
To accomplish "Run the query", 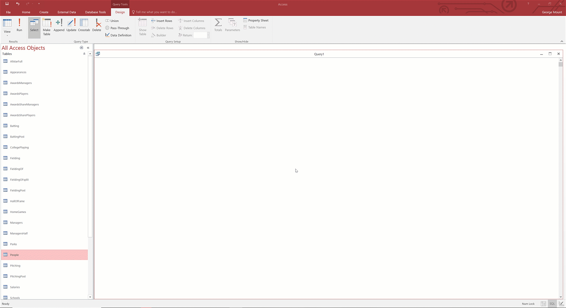I will 19,25.
